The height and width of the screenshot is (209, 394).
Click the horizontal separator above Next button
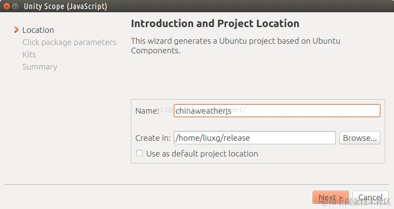pyautogui.click(x=197, y=185)
